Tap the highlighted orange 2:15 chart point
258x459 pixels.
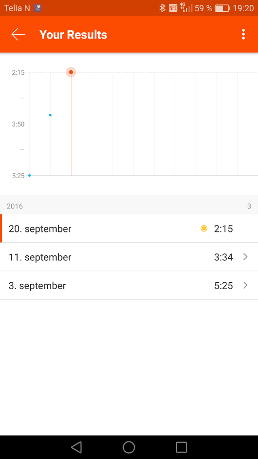pos(71,72)
